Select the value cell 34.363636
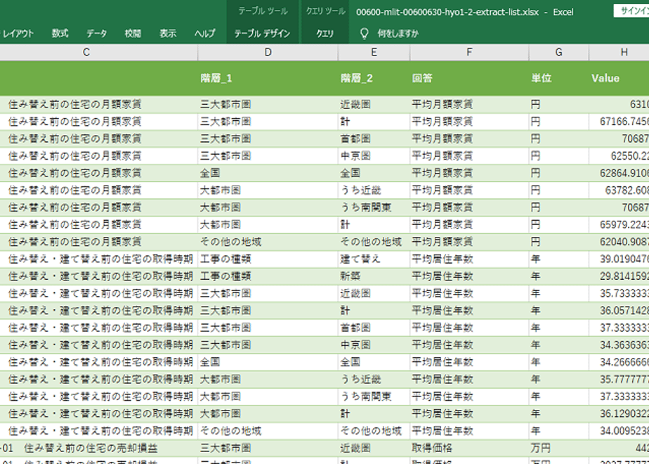The height and width of the screenshot is (464, 649). coord(619,345)
